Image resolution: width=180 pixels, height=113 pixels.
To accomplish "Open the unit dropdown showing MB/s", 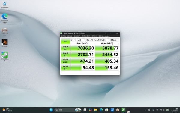I will click(x=115, y=40).
